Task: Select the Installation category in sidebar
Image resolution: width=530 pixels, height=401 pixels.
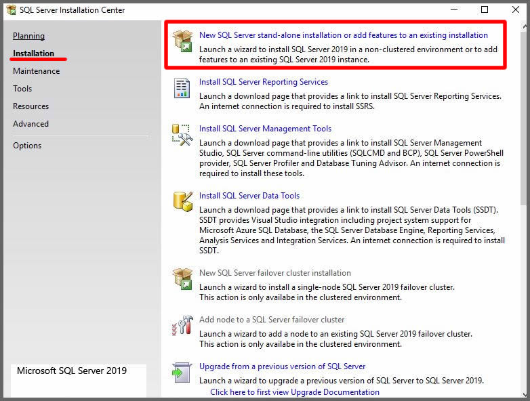Action: pyautogui.click(x=33, y=54)
